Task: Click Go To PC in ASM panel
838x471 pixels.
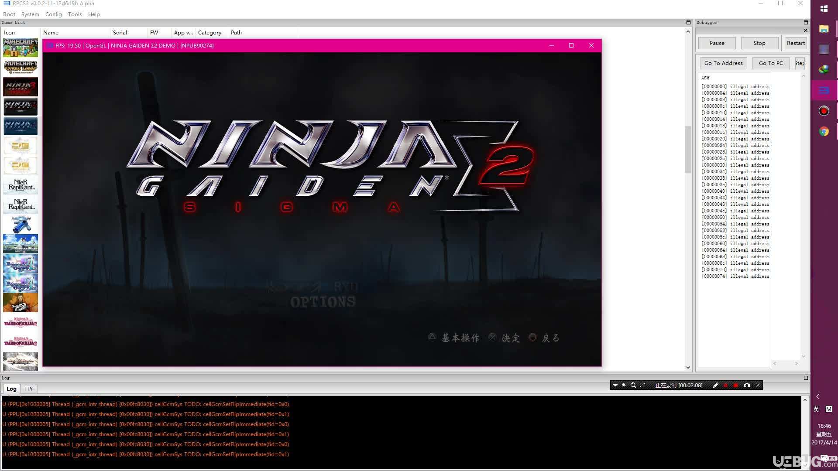Action: (x=771, y=63)
